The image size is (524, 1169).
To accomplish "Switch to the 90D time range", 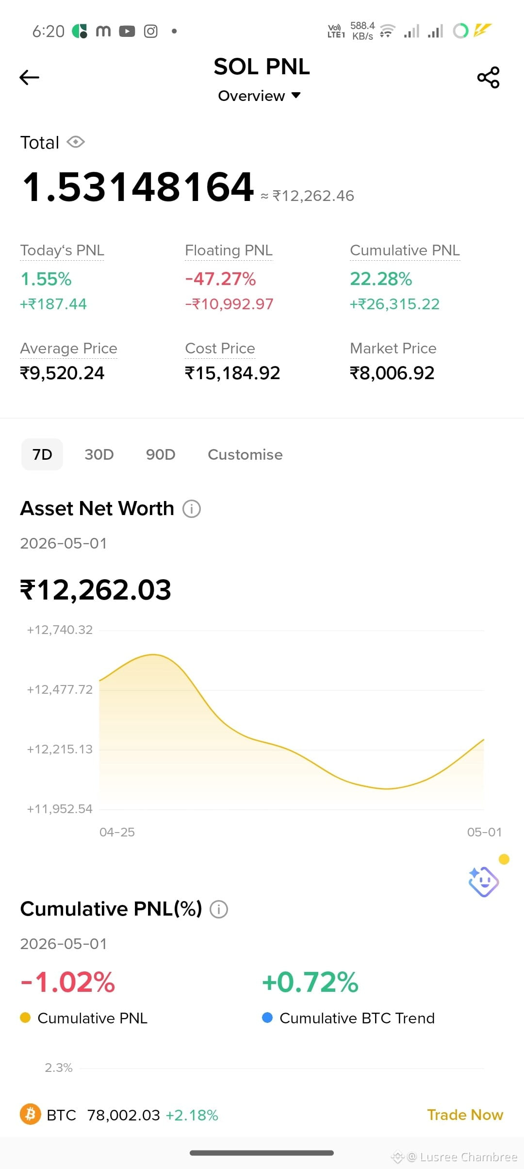I will click(161, 454).
